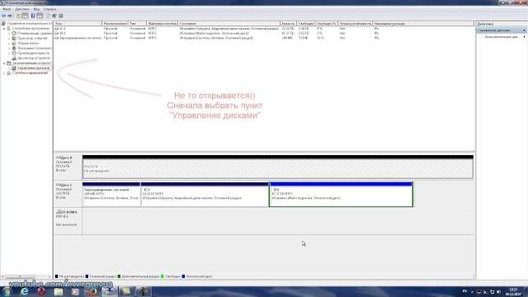
Task: Open Дополнительные действия submenu arrow in Actions pane
Action: coord(524,36)
